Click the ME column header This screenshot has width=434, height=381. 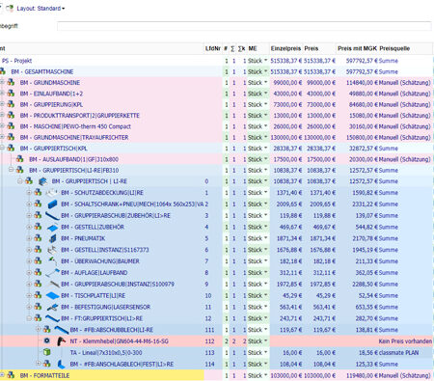coord(253,48)
